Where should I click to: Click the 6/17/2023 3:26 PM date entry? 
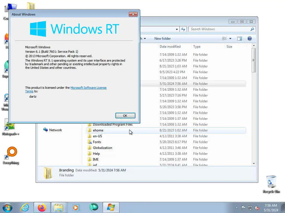[x=173, y=60]
